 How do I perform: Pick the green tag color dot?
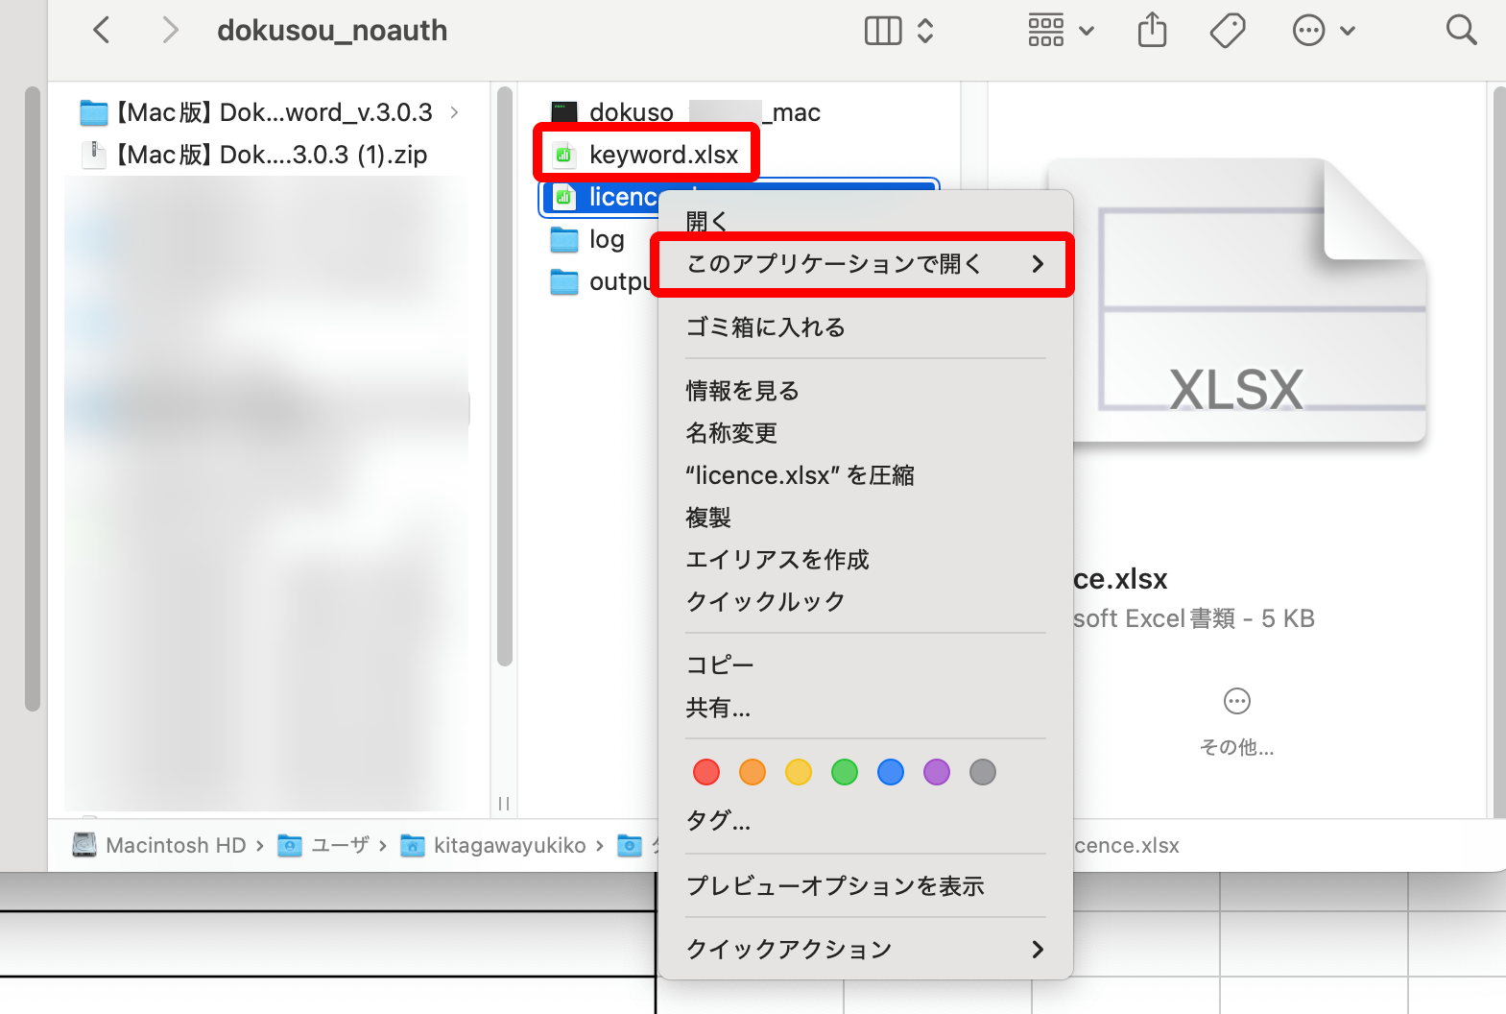(x=845, y=772)
